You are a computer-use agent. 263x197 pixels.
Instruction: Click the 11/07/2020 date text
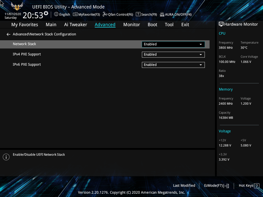tap(13, 14)
